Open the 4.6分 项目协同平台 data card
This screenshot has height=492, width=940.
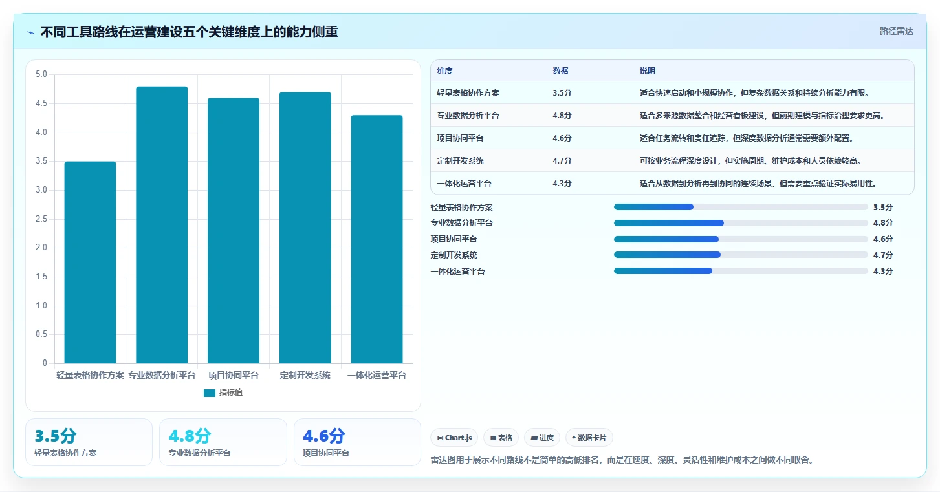point(357,442)
